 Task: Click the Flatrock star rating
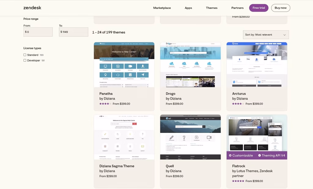[238, 181]
